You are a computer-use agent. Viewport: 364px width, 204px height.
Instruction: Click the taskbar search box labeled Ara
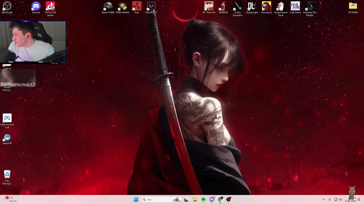pos(161,199)
